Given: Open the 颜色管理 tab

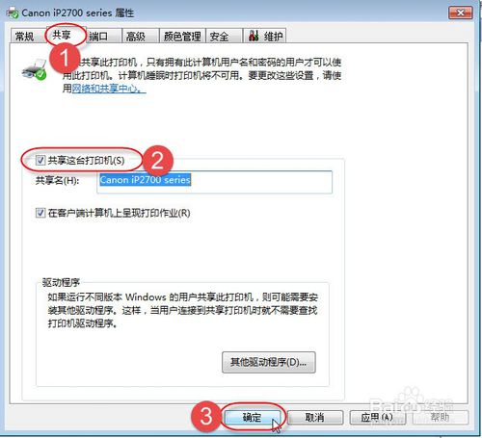Looking at the screenshot, I should coord(182,37).
